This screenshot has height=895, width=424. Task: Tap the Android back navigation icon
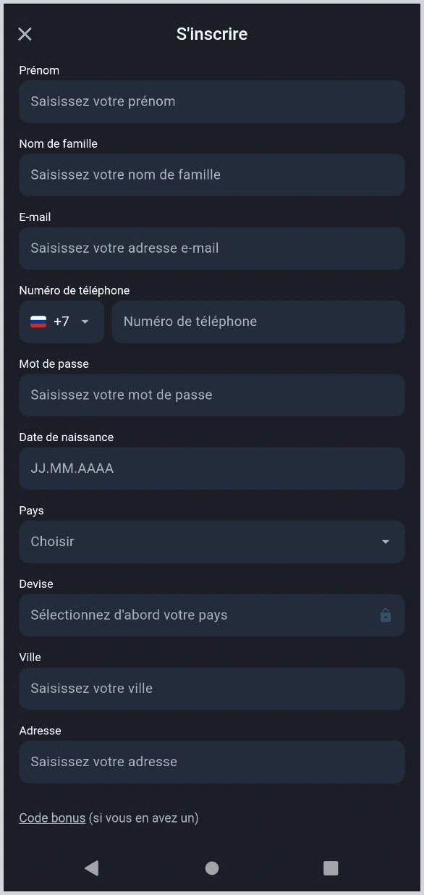[92, 867]
